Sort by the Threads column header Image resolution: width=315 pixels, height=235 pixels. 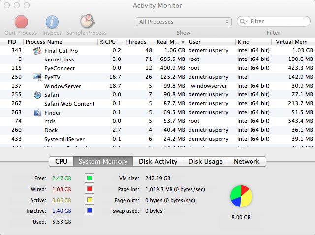138,42
